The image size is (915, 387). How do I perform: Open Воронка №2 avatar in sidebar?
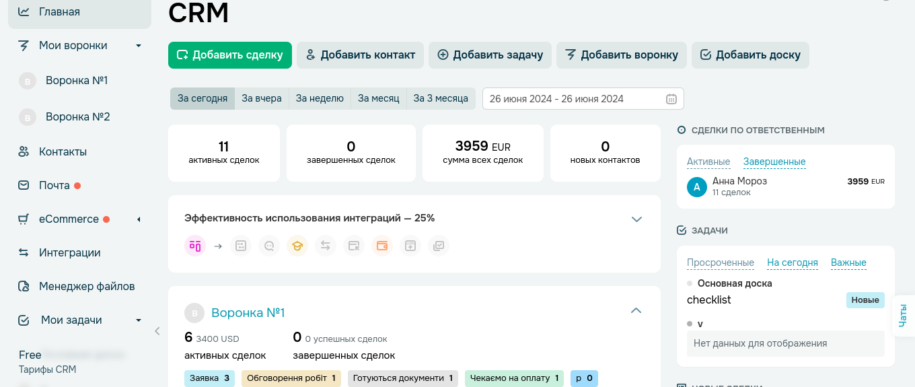(x=28, y=118)
